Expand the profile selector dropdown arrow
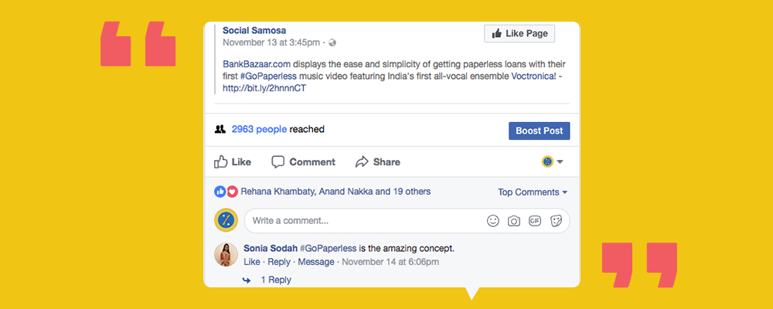 point(560,162)
